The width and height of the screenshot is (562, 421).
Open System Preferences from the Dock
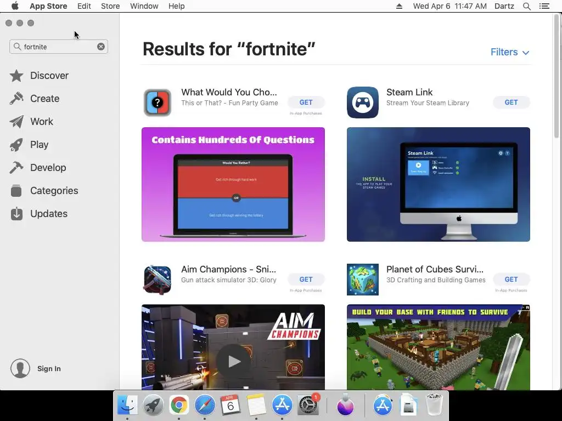pyautogui.click(x=308, y=405)
